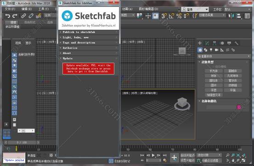Toggle the 3D Snaps icon
This screenshot has height=166, width=254.
point(164,16)
